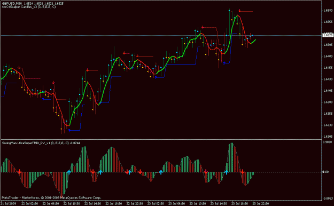Click the -0.8063 indicator scale value
This screenshot has width=334, height=206.
tap(328, 199)
